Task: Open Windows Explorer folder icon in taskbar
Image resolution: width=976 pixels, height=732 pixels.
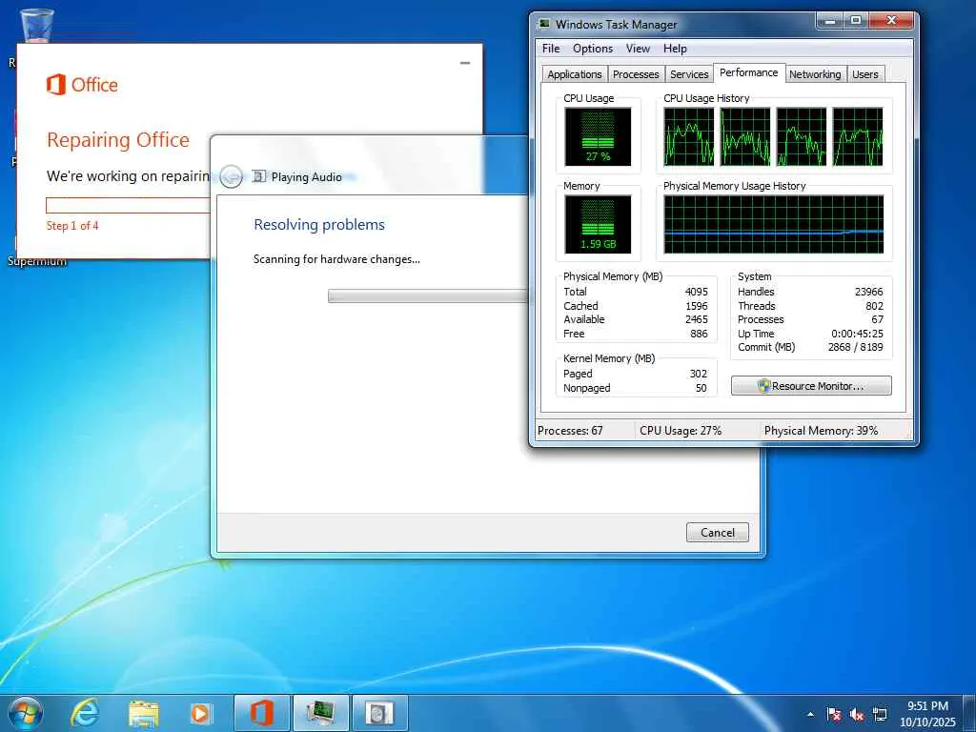Action: coord(143,713)
